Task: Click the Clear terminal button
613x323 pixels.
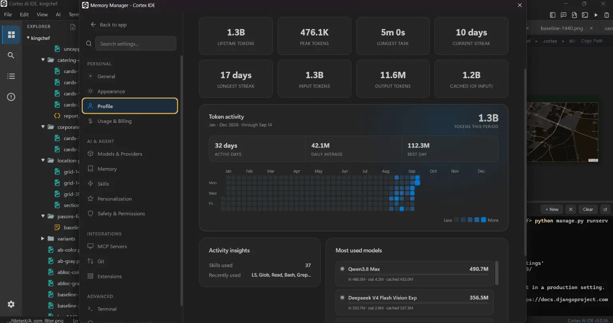Action: click(588, 209)
